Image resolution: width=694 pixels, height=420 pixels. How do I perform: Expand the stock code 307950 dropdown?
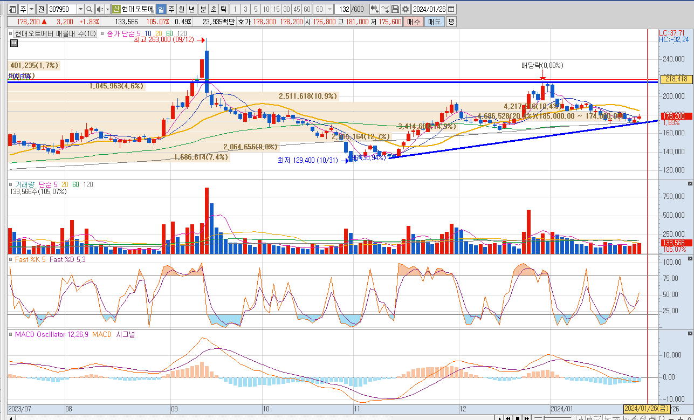(x=80, y=9)
